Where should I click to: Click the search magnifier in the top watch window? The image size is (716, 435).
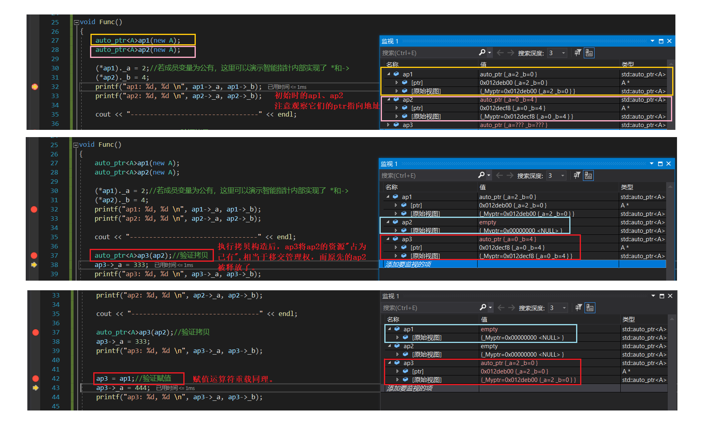[x=482, y=53]
